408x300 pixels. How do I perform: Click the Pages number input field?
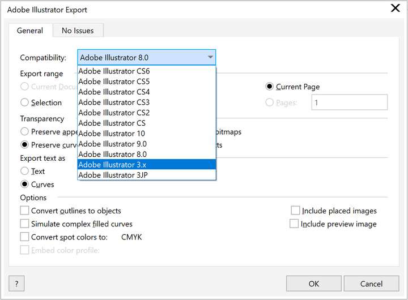[350, 102]
